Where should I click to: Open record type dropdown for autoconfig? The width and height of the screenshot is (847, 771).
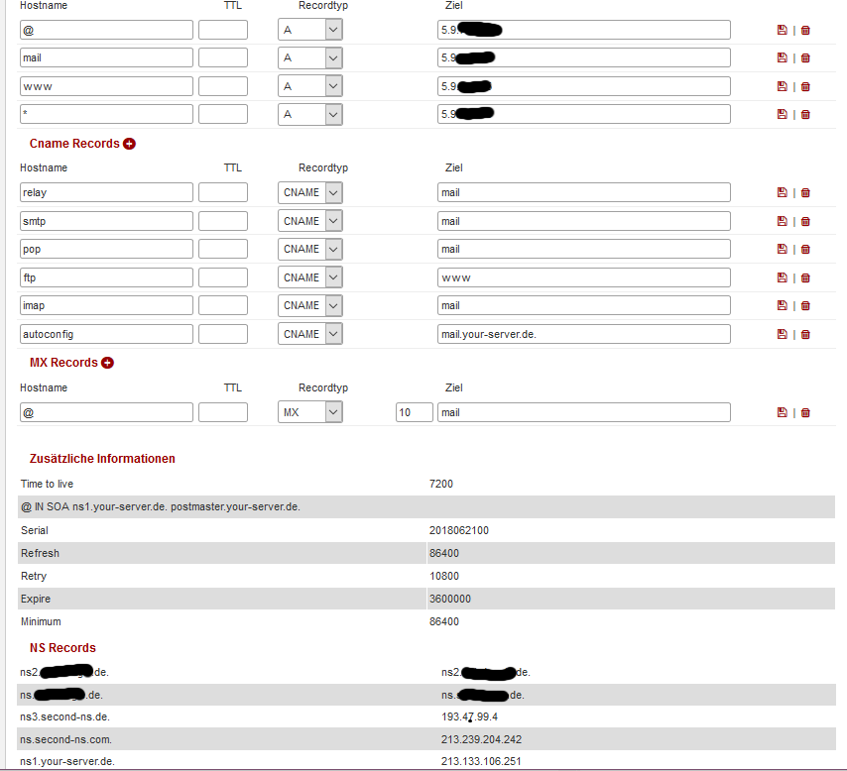(x=333, y=334)
